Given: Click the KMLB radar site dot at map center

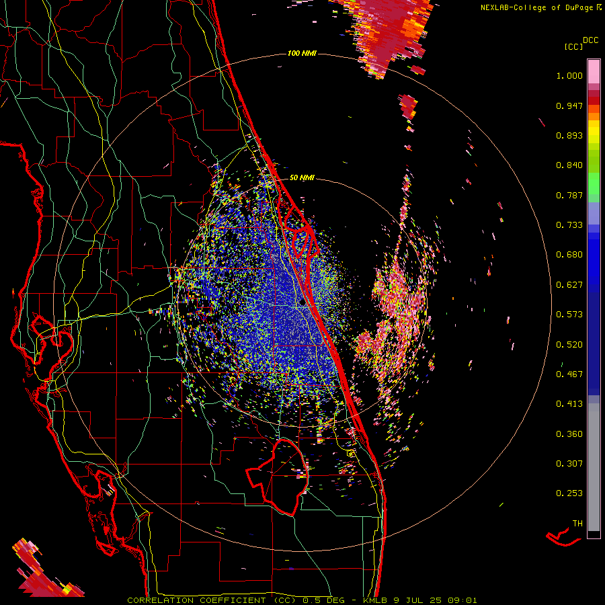Looking at the screenshot, I should tap(302, 303).
